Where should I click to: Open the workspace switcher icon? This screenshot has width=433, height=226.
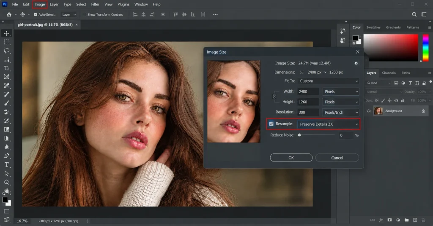(424, 14)
